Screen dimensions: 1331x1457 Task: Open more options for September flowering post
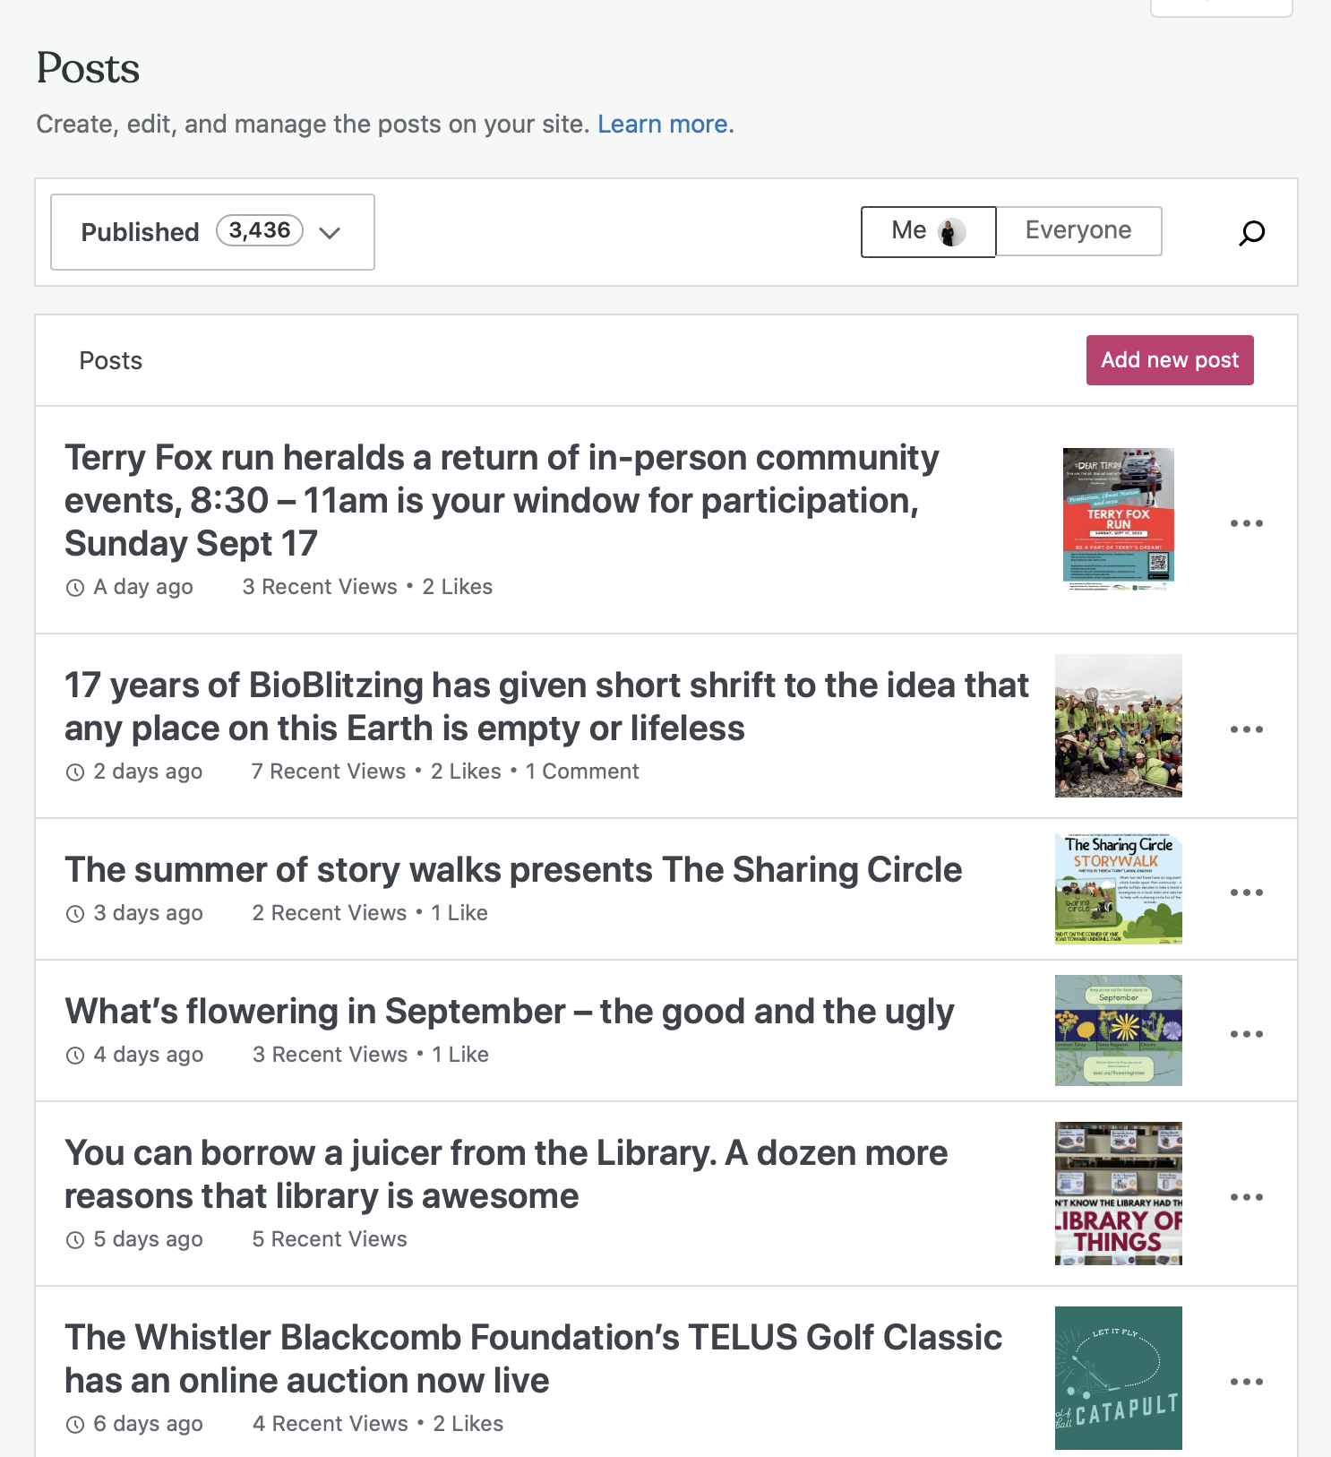(x=1246, y=1034)
